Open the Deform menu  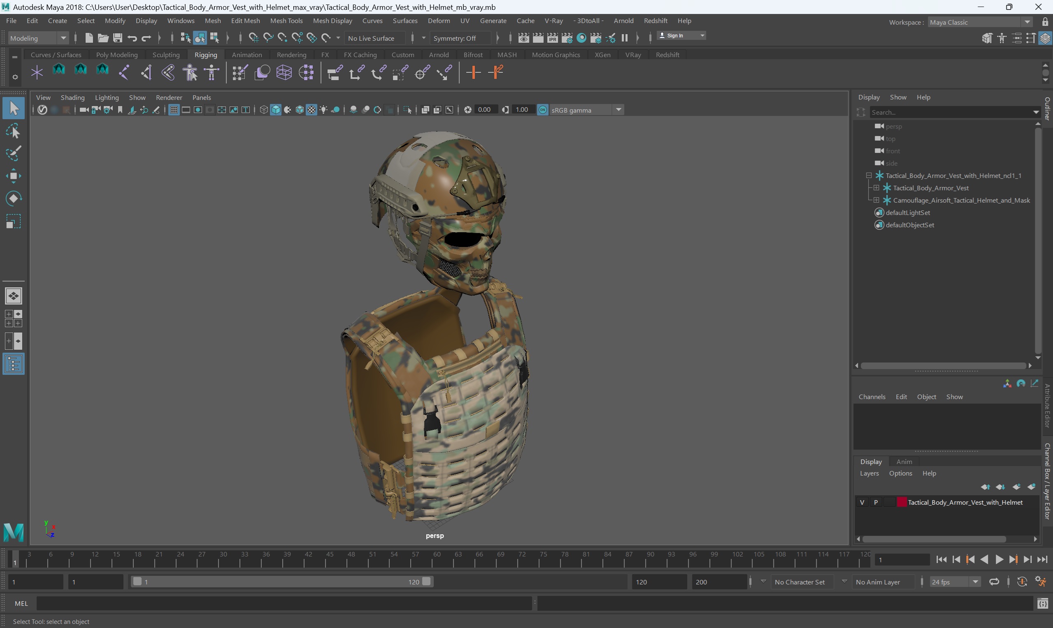pyautogui.click(x=439, y=21)
